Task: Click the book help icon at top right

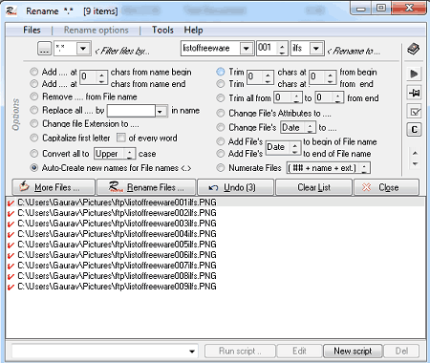Action: coord(413,49)
